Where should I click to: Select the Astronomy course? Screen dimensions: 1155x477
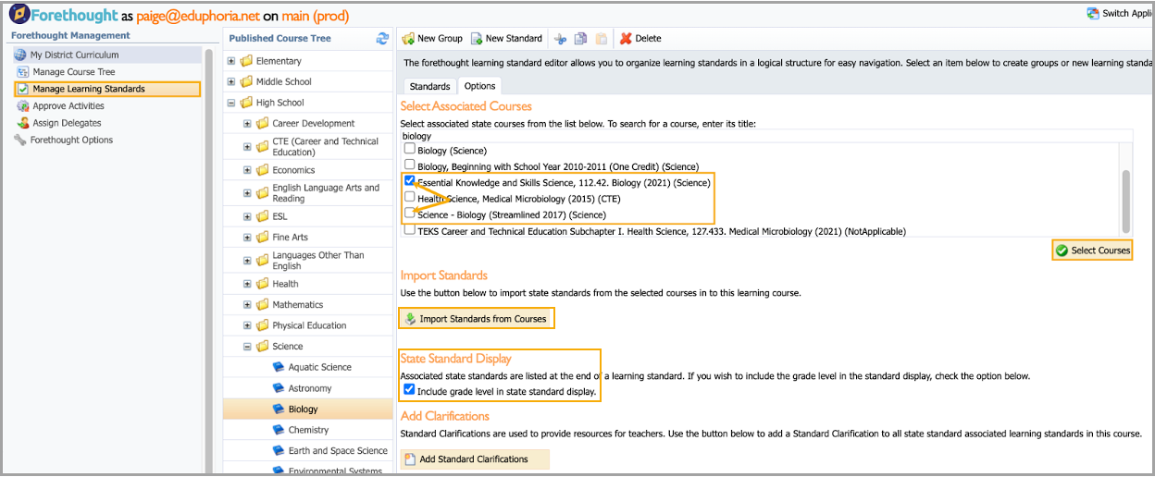pos(309,388)
